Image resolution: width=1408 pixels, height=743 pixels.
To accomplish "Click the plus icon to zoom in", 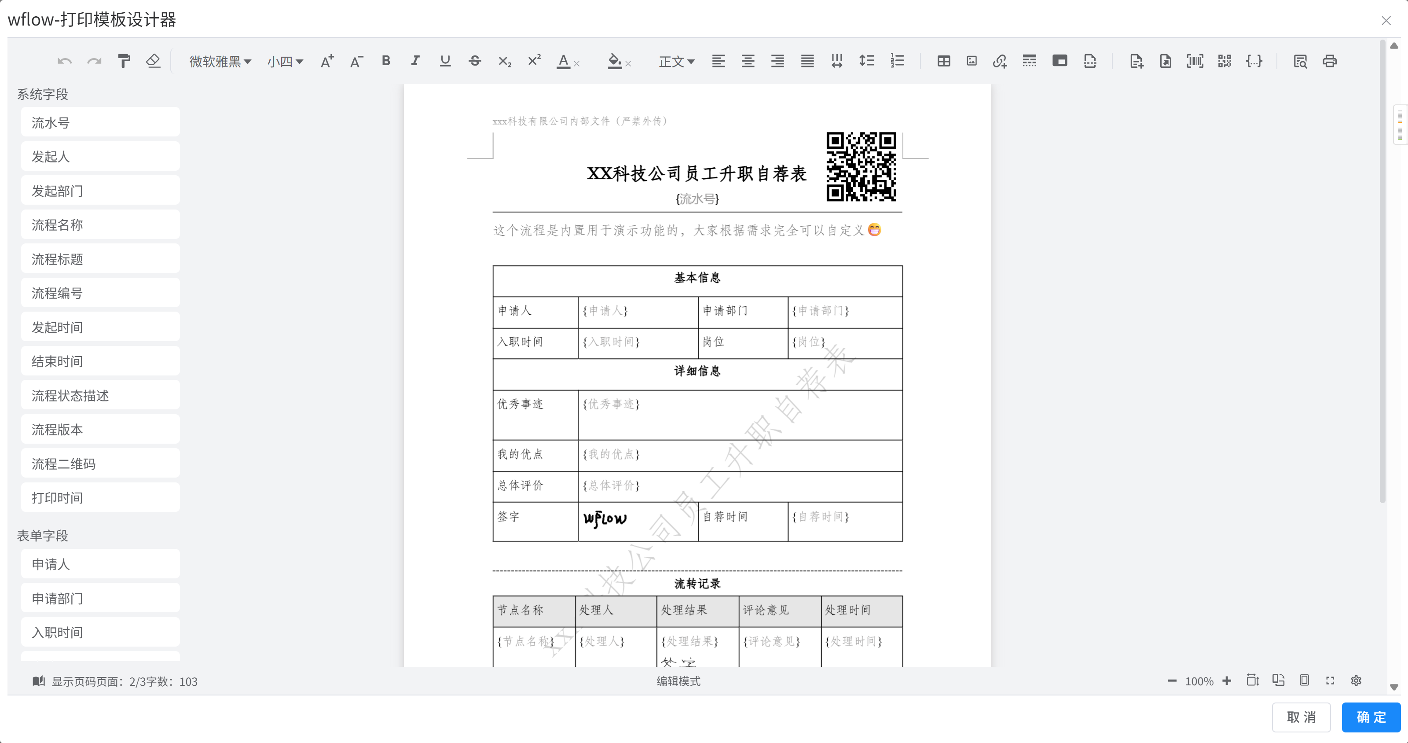I will (x=1227, y=680).
